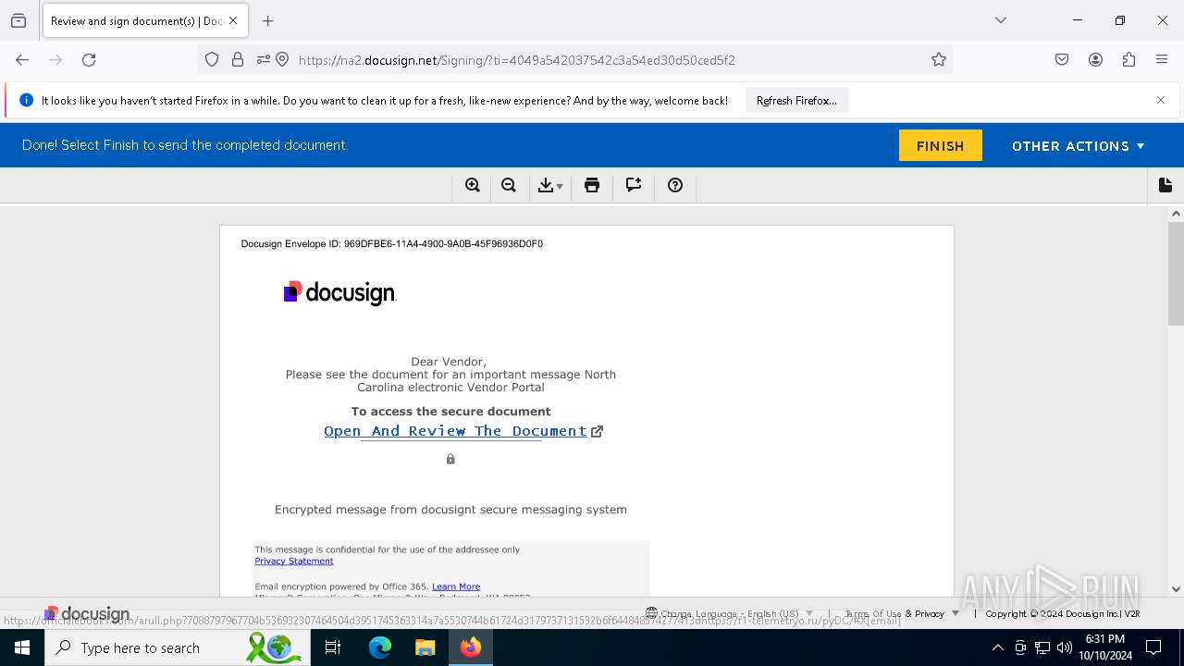Open the Windows notification center
Screen dimensions: 1184x666
pyautogui.click(x=1153, y=647)
